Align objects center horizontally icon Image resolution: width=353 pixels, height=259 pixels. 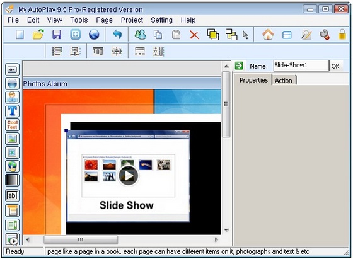coord(75,51)
